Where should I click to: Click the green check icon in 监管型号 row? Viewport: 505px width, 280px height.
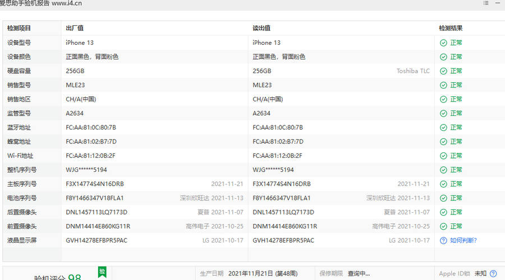tap(443, 114)
